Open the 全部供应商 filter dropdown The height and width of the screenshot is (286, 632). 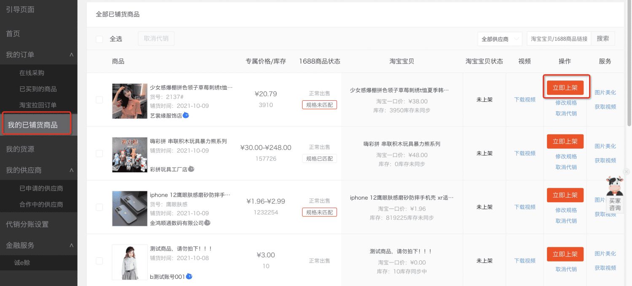click(x=500, y=38)
